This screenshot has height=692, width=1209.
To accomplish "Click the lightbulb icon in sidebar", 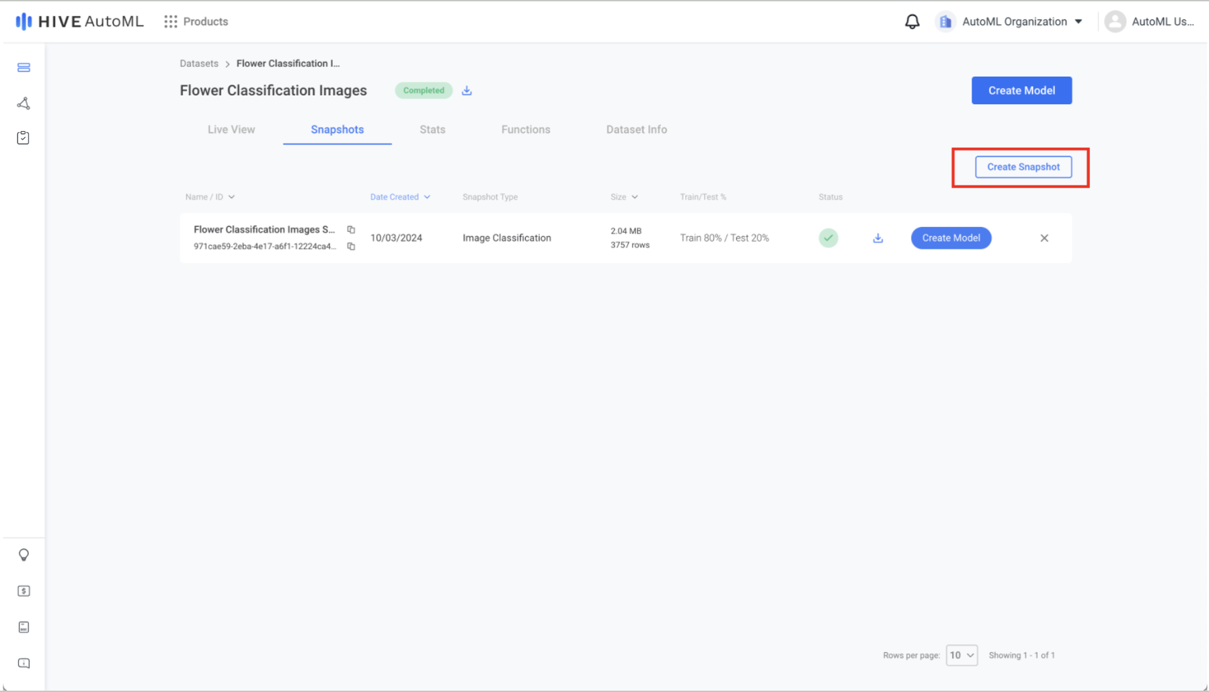I will click(24, 555).
